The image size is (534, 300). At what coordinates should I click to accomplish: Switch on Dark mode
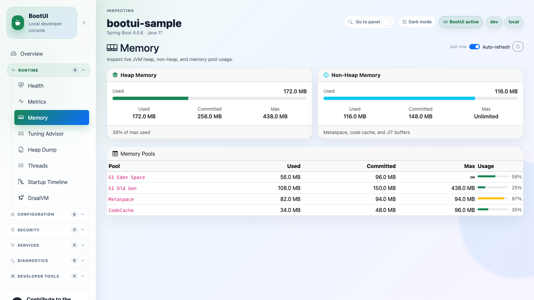[x=417, y=22]
